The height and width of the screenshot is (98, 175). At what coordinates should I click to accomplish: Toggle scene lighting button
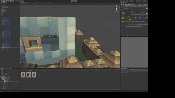click(x=32, y=4)
